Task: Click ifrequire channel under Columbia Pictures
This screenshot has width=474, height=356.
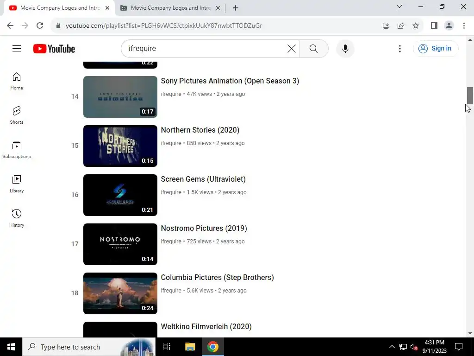Action: (171, 290)
